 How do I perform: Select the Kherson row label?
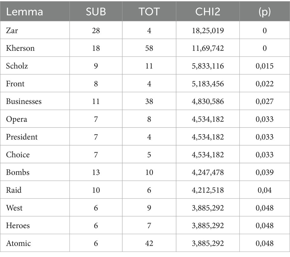pyautogui.click(x=20, y=48)
